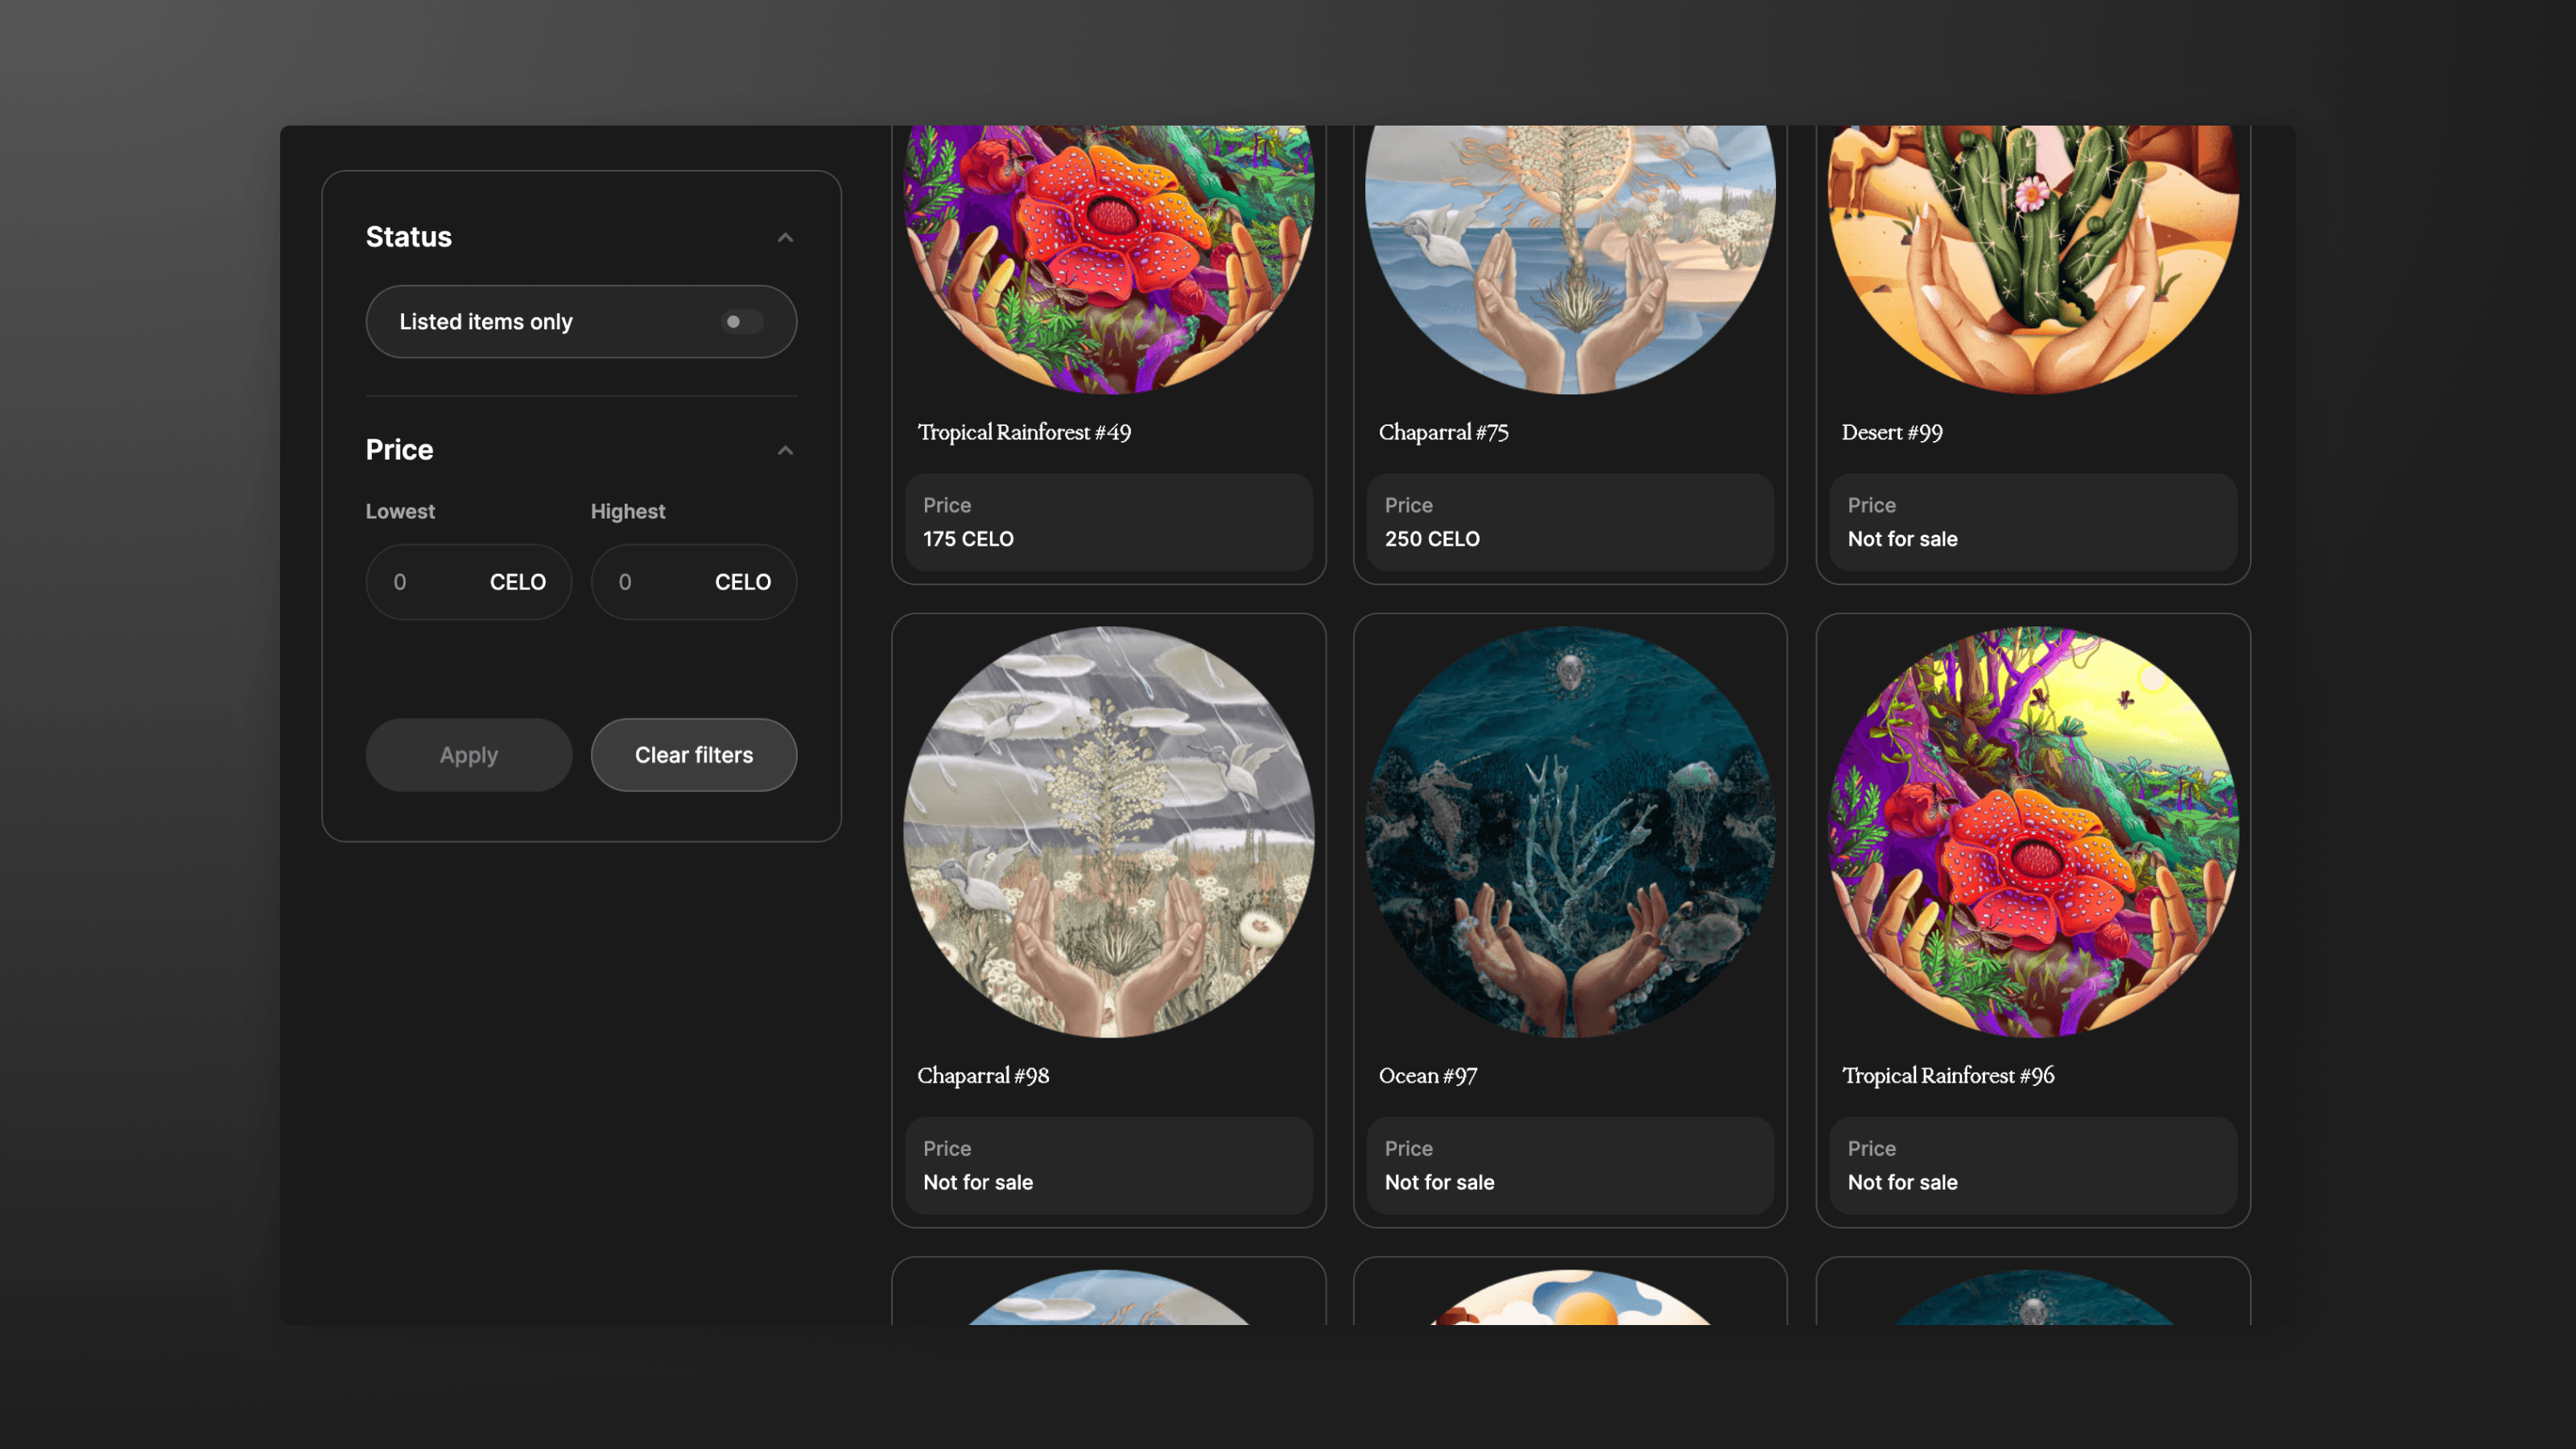The image size is (2576, 1449).
Task: Click the Chaparral #98 Not for sale box
Action: [1108, 1165]
